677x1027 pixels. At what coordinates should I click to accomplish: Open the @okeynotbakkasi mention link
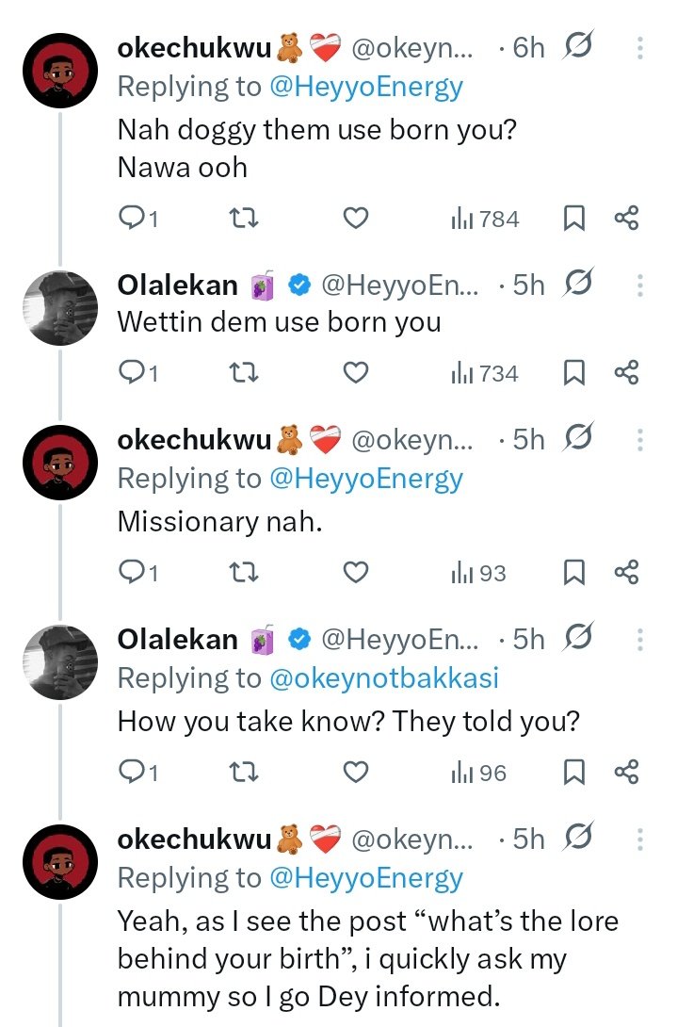[384, 678]
